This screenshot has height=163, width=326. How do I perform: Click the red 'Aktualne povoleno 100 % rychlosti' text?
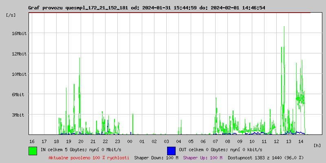[x=89, y=157]
